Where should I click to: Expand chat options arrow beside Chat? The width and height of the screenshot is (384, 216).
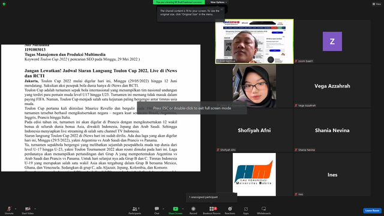pos(163,209)
